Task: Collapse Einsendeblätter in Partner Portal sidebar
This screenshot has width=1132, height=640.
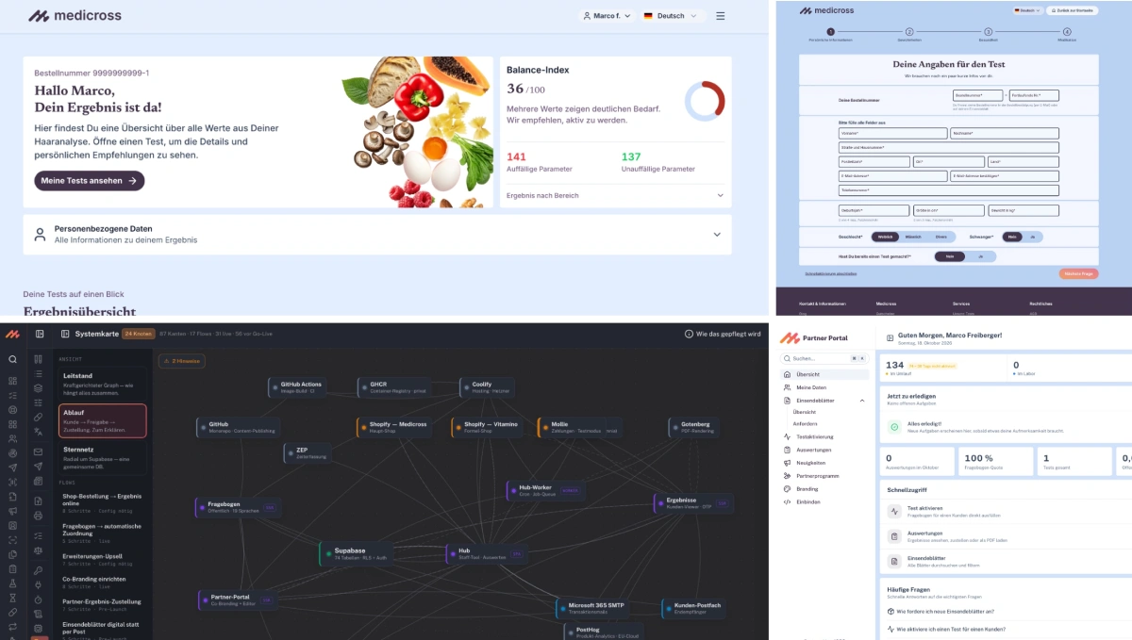Action: pyautogui.click(x=861, y=401)
